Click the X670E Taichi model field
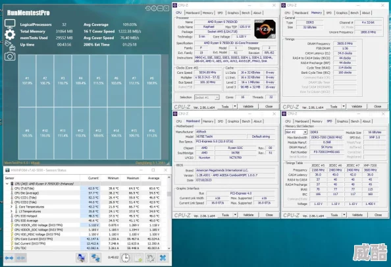The width and height of the screenshot is (391, 267). 221,136
